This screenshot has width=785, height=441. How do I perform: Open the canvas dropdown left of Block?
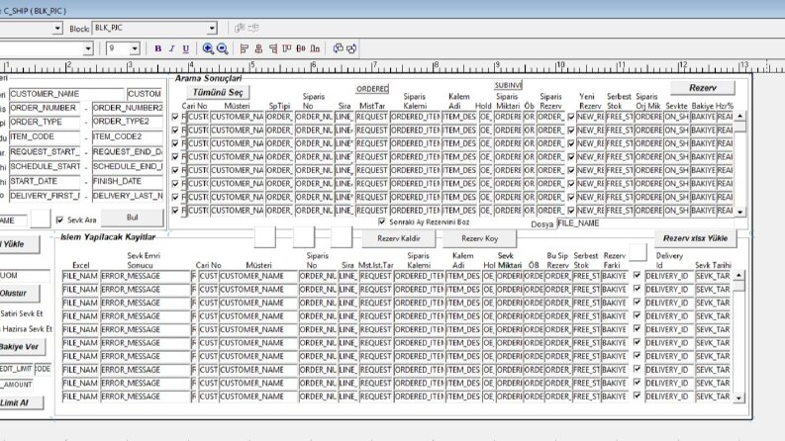57,29
